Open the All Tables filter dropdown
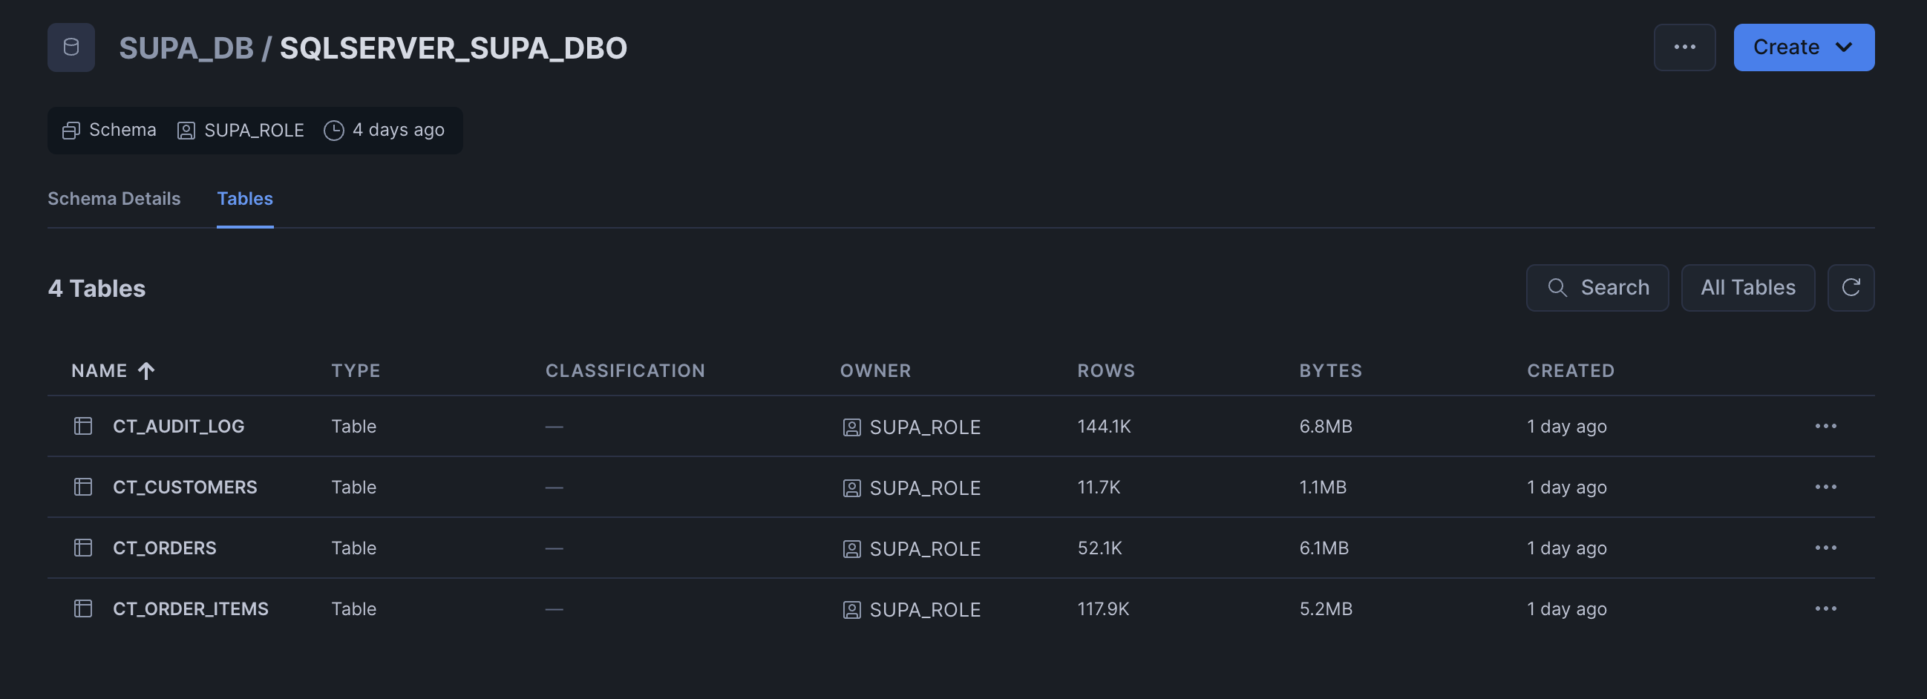The height and width of the screenshot is (699, 1927). pyautogui.click(x=1747, y=287)
